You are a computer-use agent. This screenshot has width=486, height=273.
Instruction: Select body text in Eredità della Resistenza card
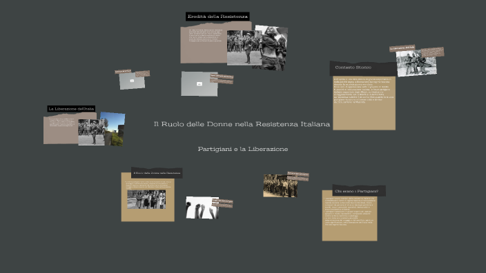pos(206,36)
